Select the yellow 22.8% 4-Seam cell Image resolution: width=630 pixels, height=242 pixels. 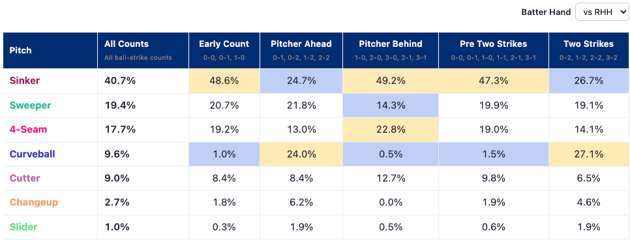(x=391, y=129)
